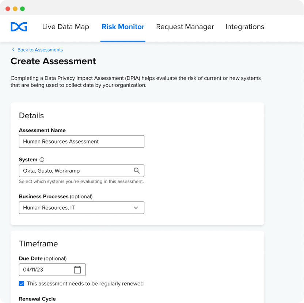Click the Due Date value 04/11/23
The width and height of the screenshot is (304, 303).
[x=33, y=270]
